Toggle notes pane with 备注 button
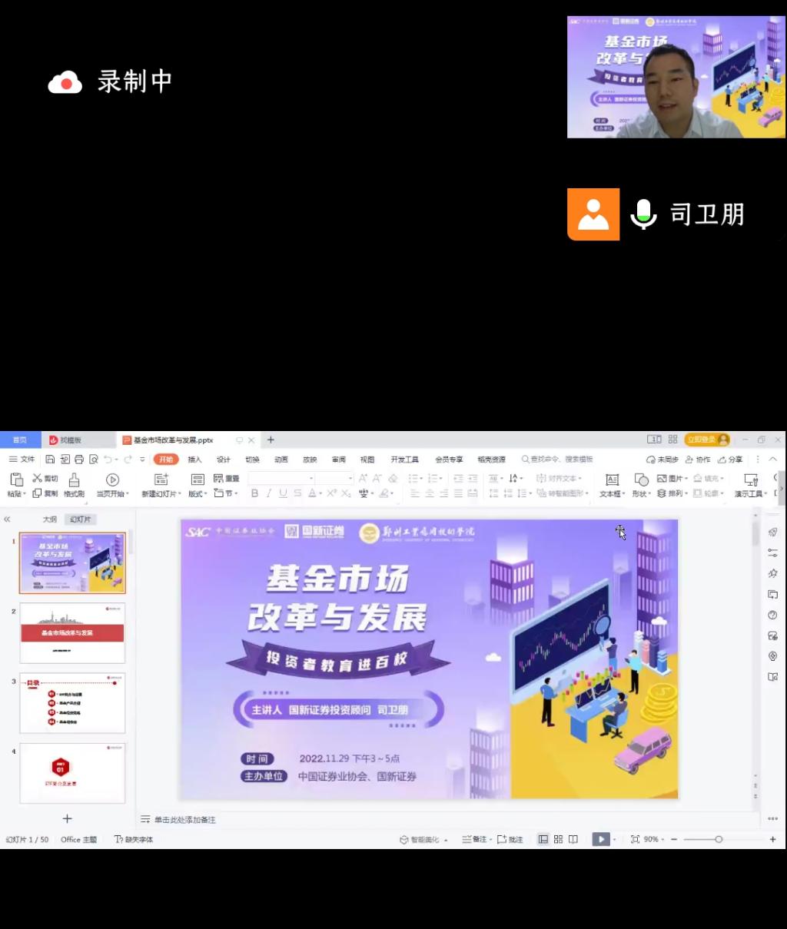Viewport: 787px width, 929px height. pyautogui.click(x=476, y=839)
